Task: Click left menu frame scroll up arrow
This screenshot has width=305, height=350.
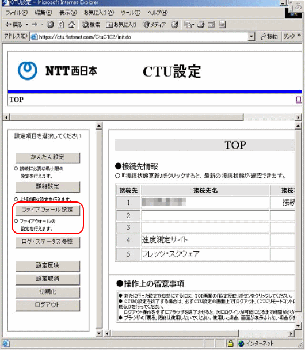Action: pos(99,125)
